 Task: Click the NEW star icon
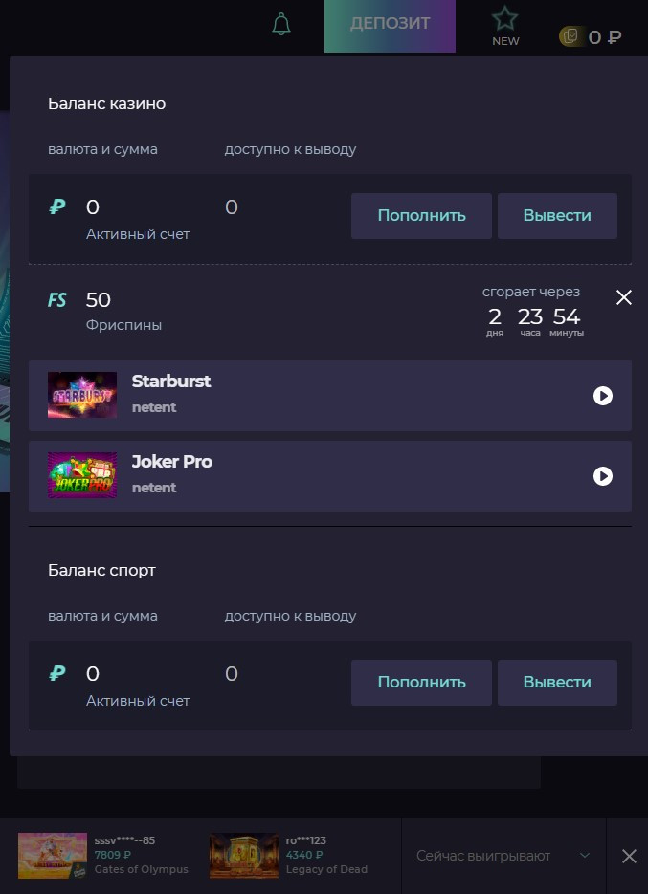(x=505, y=20)
